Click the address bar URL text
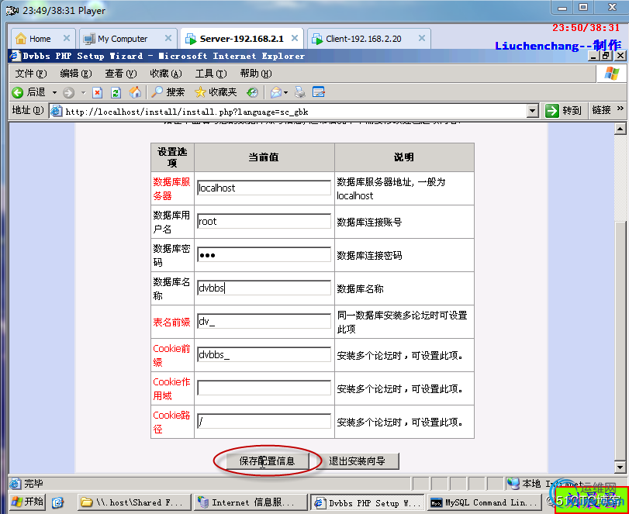629x514 pixels. coord(187,112)
